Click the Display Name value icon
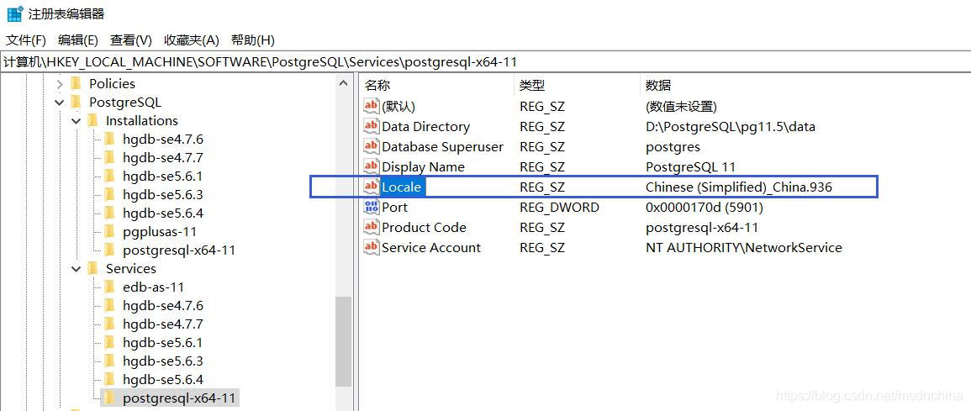This screenshot has width=971, height=411. pyautogui.click(x=371, y=166)
